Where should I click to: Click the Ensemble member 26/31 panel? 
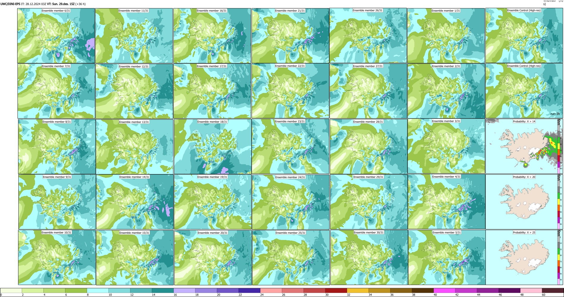click(x=368, y=35)
